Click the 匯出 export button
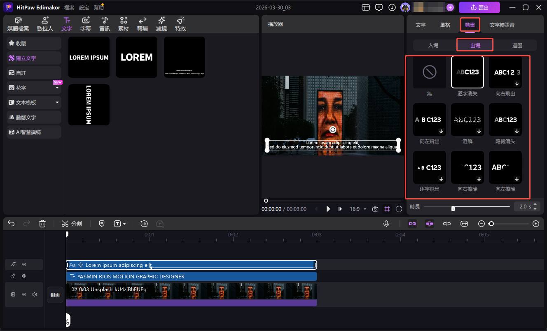Viewport: 547px width, 331px height. [479, 7]
